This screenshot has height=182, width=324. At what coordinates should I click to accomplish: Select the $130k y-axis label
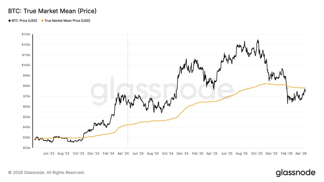coord(25,34)
